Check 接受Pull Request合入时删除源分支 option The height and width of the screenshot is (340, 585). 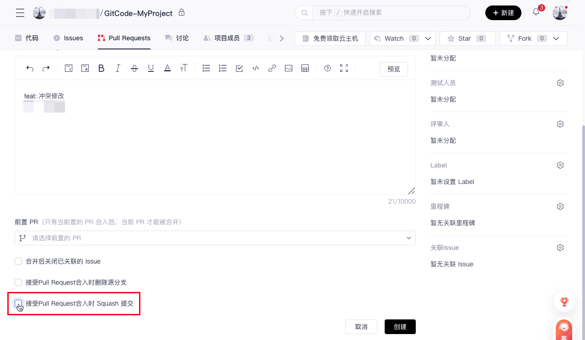tap(19, 282)
